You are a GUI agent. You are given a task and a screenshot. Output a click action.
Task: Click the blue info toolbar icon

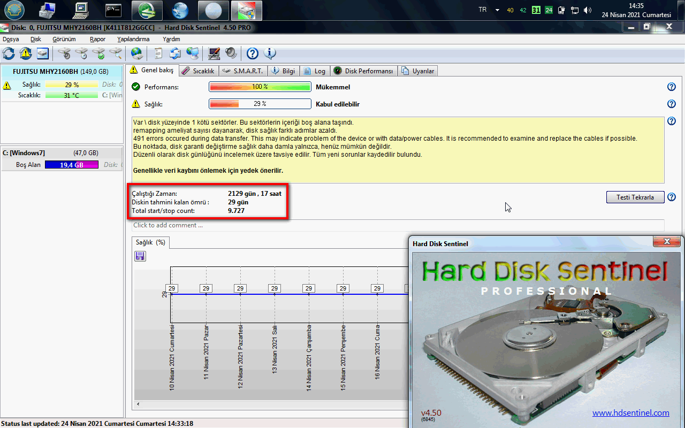(270, 53)
